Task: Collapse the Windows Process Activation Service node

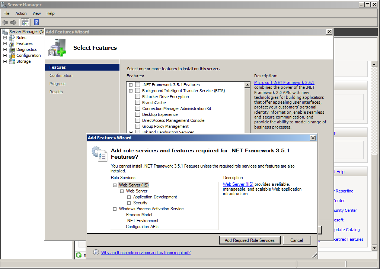Action: (x=115, y=209)
